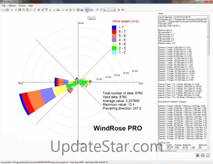The image size is (213, 164).
Task: Click the 'Current file' status bar path
Action: click(34, 162)
